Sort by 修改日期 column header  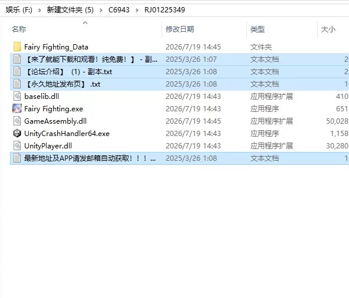(180, 29)
